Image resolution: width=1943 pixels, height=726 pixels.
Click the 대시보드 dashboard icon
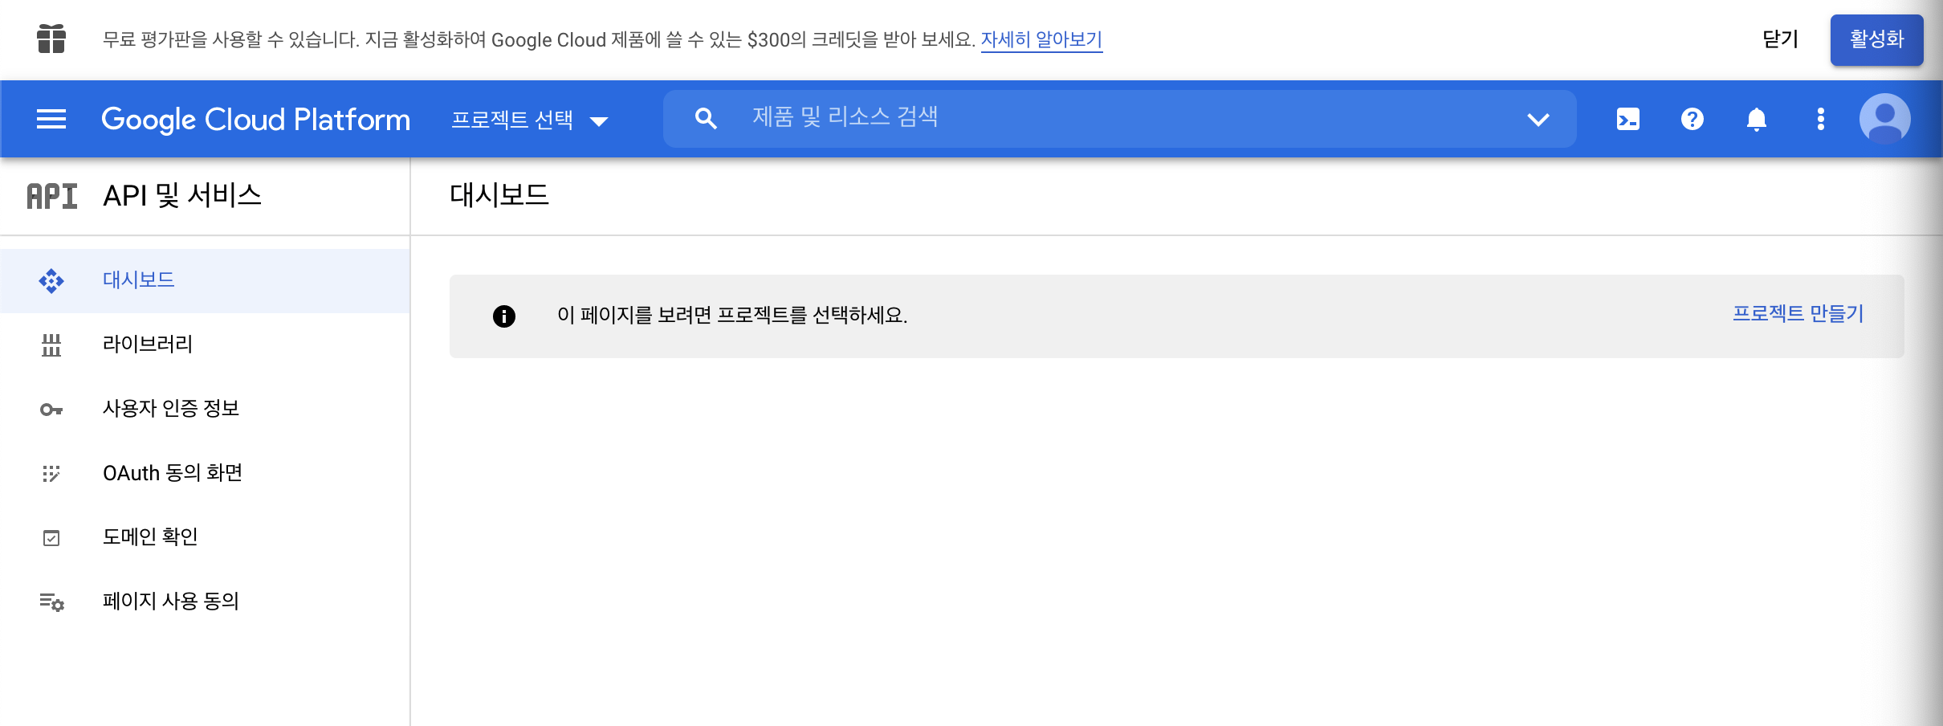coord(51,280)
